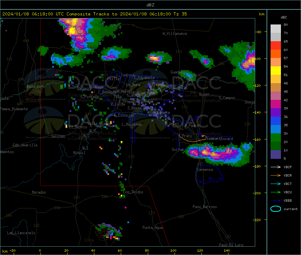Click the orange storm track loop near CompartEscand
The image size is (301, 255).
pos(192,139)
